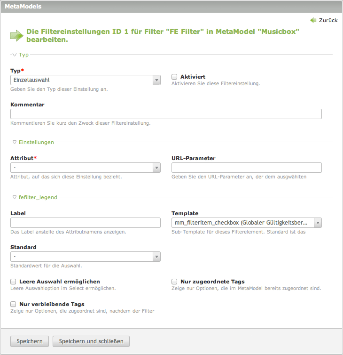343x355 pixels.
Task: Click into the URL-Parameter field
Action: [247, 168]
